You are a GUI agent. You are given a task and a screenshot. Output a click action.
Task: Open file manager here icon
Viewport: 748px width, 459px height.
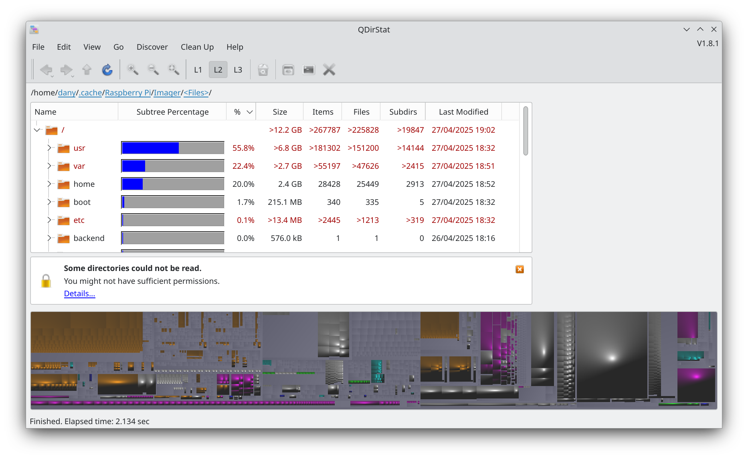(288, 70)
